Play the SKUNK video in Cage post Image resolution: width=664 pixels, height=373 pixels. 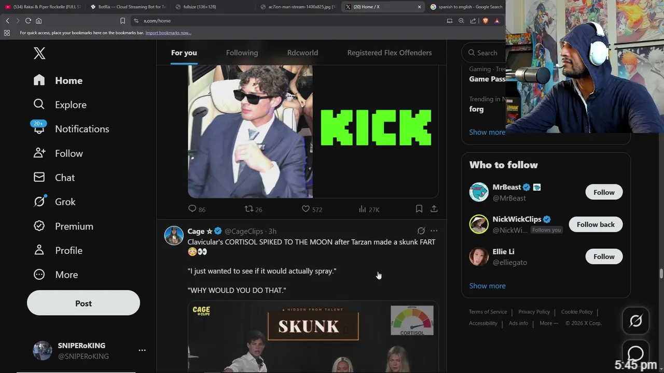(x=313, y=337)
